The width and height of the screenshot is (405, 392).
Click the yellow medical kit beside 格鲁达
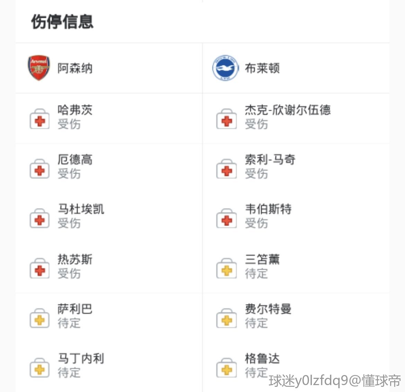226,368
